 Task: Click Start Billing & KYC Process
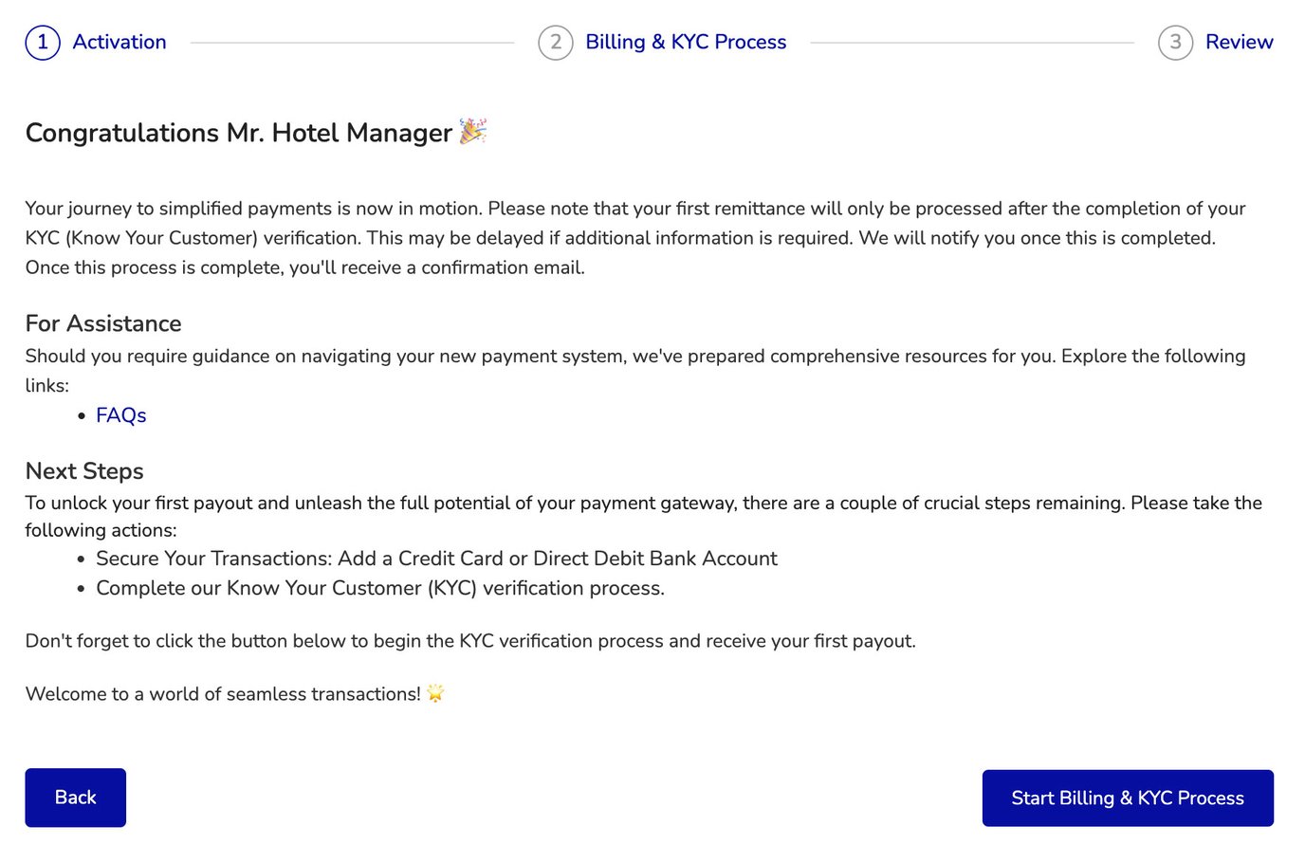(1128, 798)
